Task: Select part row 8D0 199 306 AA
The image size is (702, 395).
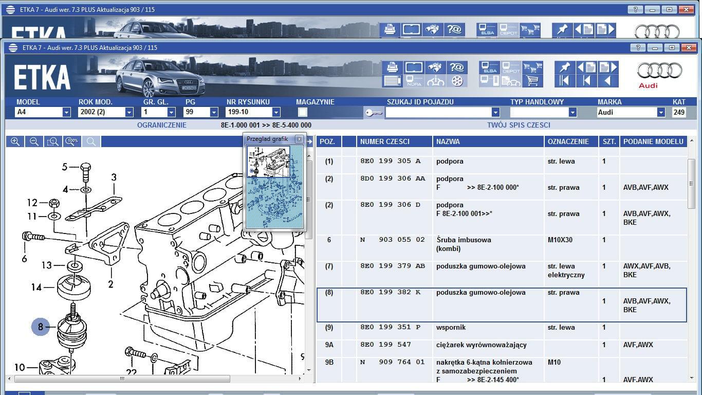Action: point(502,187)
